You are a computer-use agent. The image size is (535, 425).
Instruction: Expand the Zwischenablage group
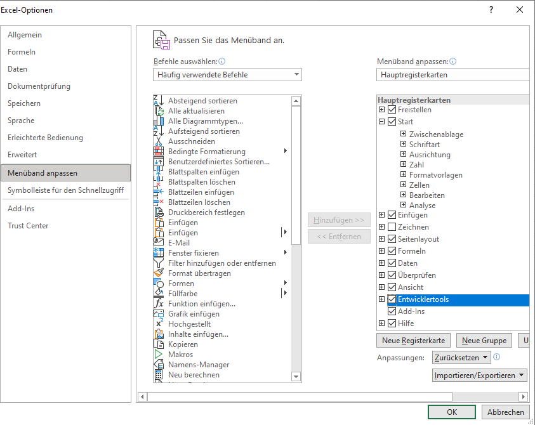pyautogui.click(x=403, y=134)
